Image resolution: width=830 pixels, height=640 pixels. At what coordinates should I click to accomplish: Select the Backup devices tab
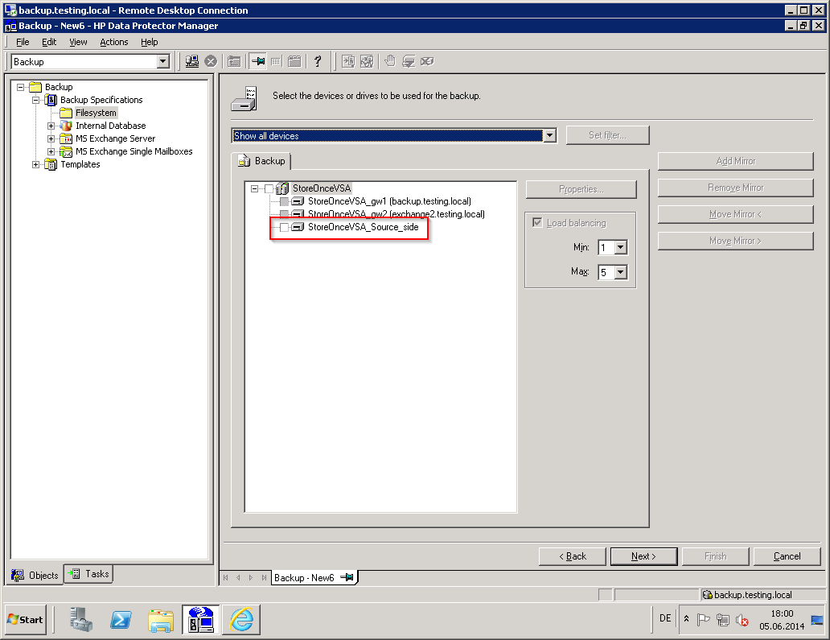[262, 161]
